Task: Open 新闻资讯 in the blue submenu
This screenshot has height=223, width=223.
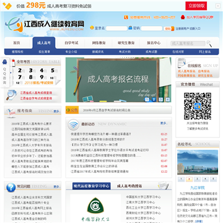Action: 98,52
